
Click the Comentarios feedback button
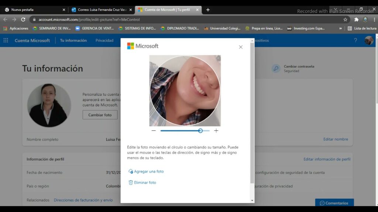[334, 203]
